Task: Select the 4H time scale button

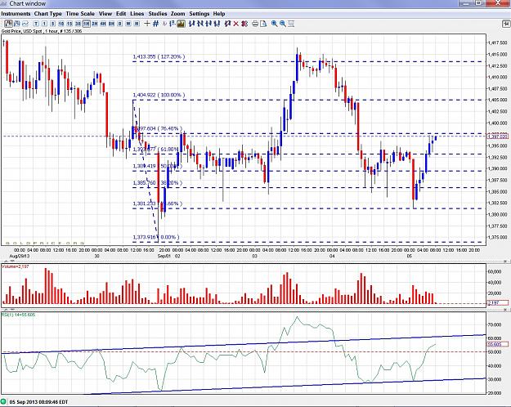Action: click(x=103, y=24)
